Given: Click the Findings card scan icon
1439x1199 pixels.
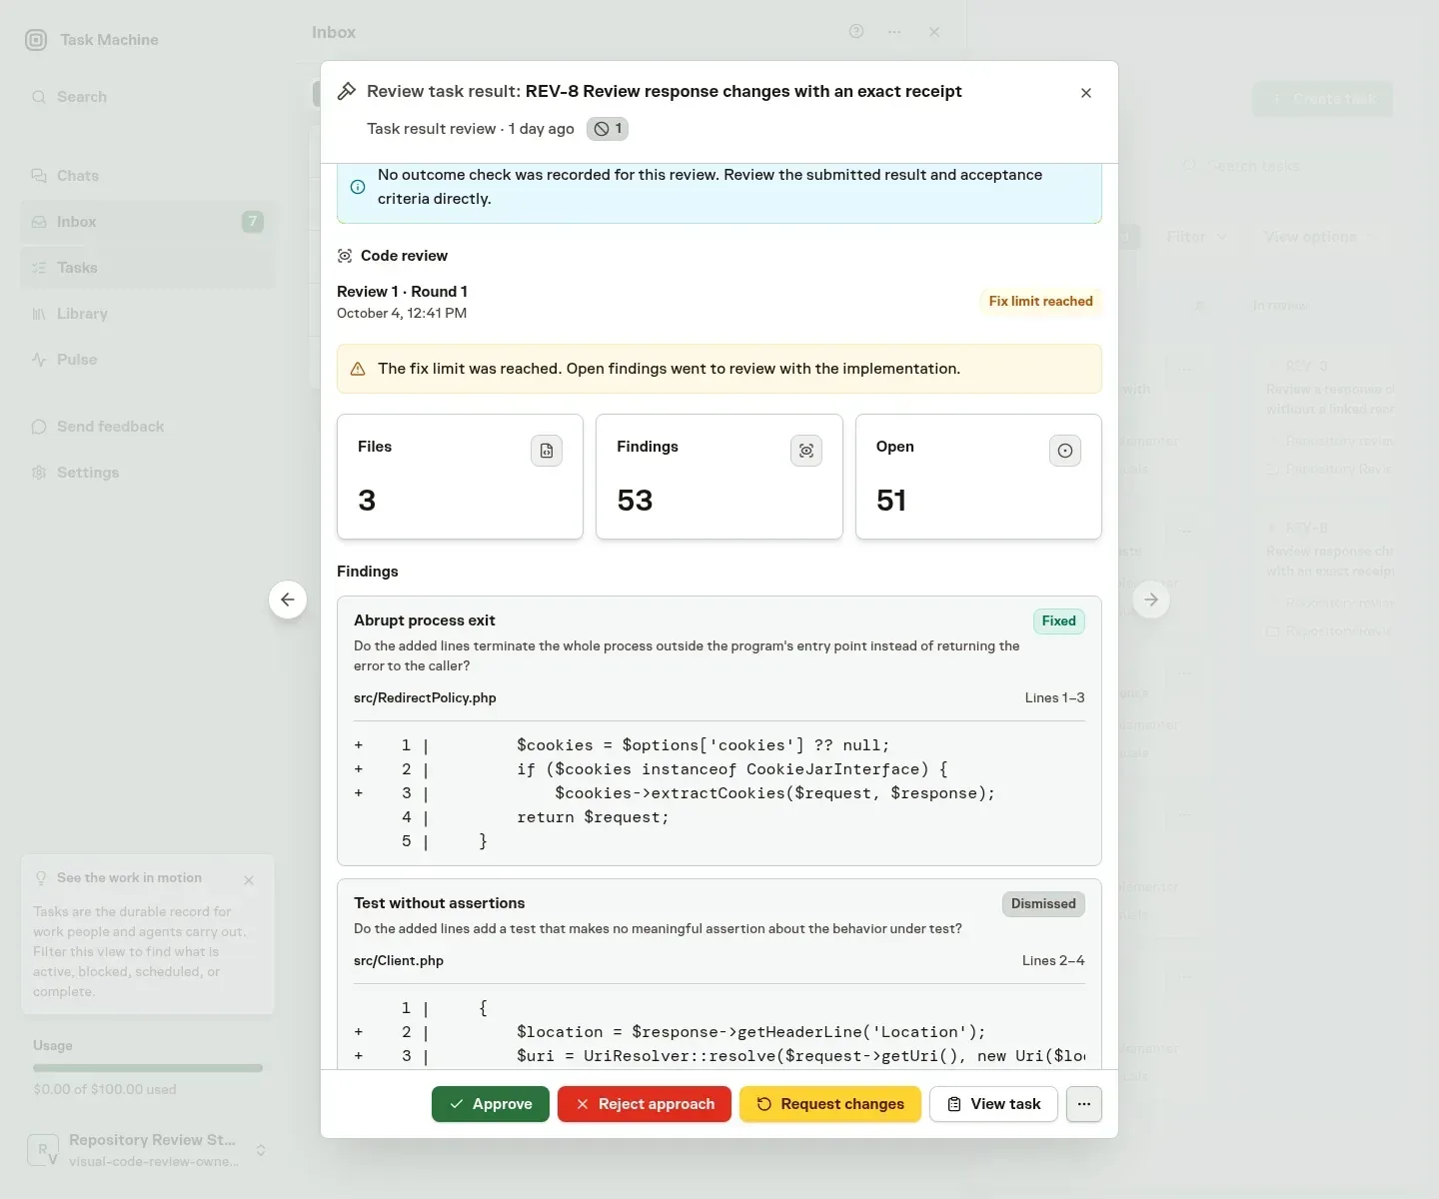Looking at the screenshot, I should pos(806,451).
